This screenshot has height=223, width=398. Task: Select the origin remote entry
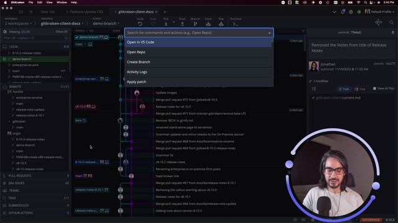tap(16, 133)
